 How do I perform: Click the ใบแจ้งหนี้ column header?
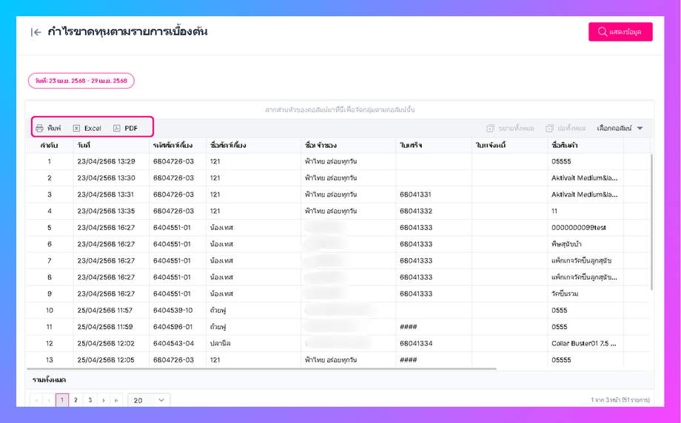pos(510,146)
